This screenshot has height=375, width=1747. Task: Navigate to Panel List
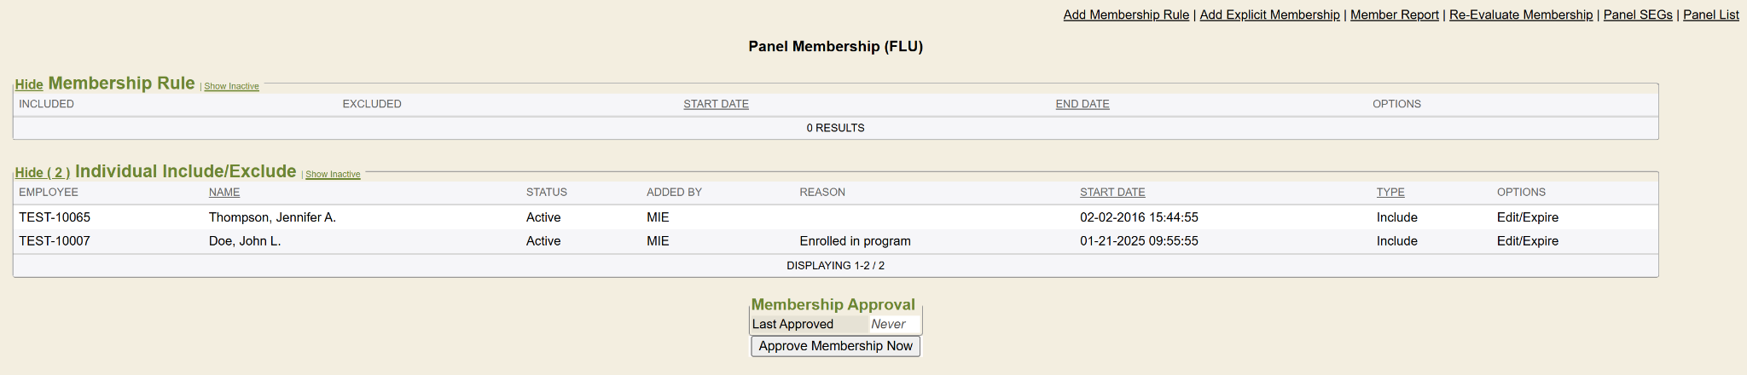coord(1710,14)
